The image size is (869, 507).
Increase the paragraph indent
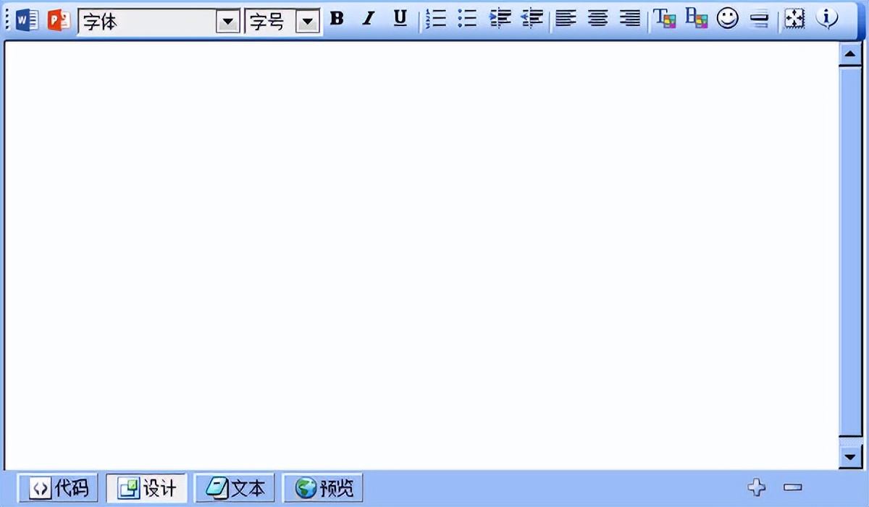500,19
